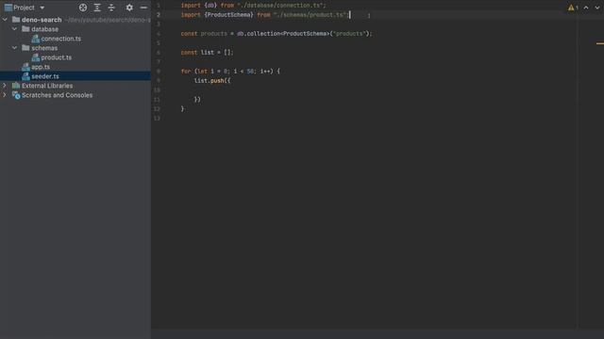Viewport: 604px width, 339px height.
Task: Click the for loop line
Action: click(230, 72)
